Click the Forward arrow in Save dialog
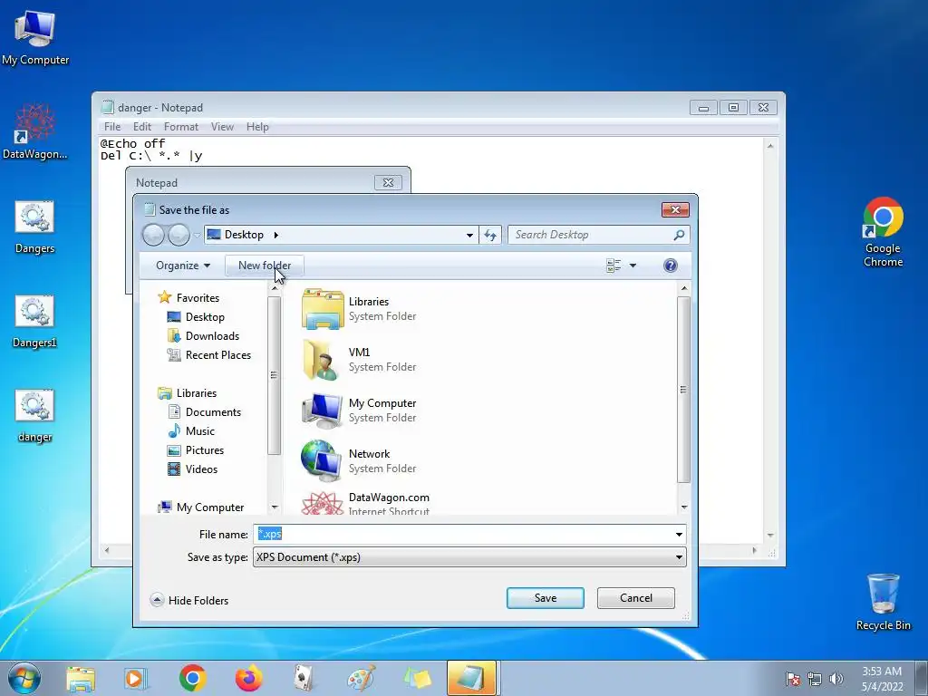The width and height of the screenshot is (928, 696). tap(179, 235)
